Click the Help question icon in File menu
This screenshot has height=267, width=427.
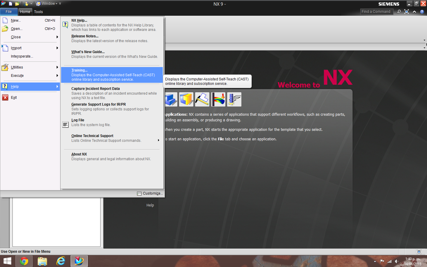click(x=5, y=86)
